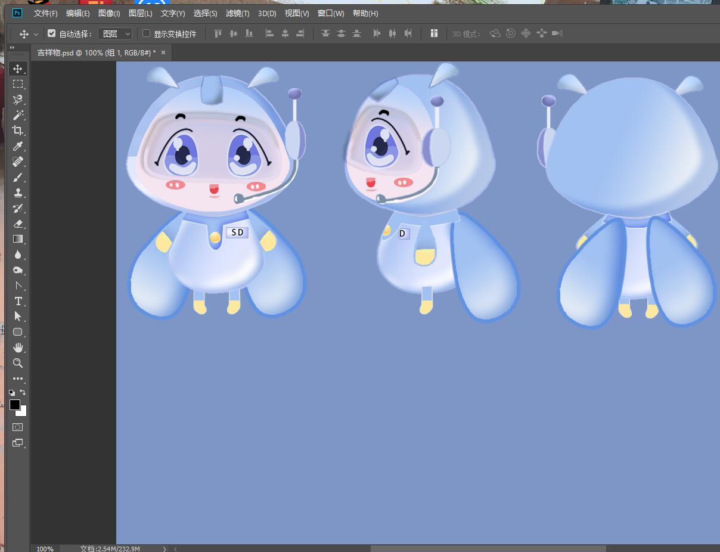Activate the Hand tool
The width and height of the screenshot is (720, 552).
[x=18, y=348]
